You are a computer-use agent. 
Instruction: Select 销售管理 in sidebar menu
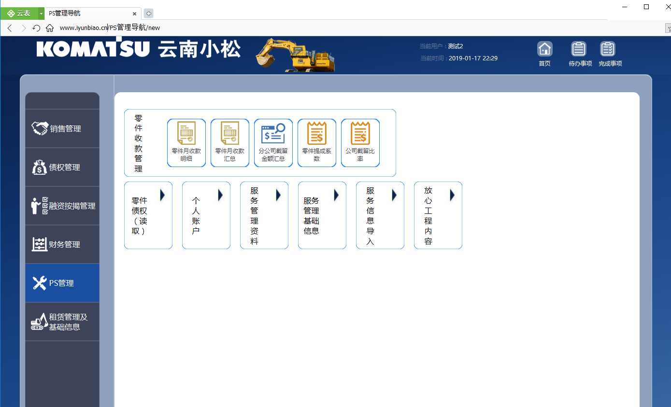tap(62, 128)
